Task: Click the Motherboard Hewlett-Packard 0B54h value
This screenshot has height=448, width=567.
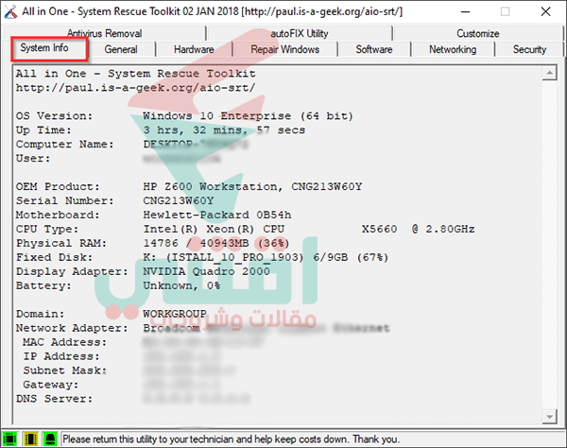Action: (217, 215)
